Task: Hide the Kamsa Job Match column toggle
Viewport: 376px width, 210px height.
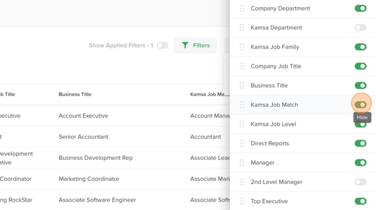Action: click(361, 104)
